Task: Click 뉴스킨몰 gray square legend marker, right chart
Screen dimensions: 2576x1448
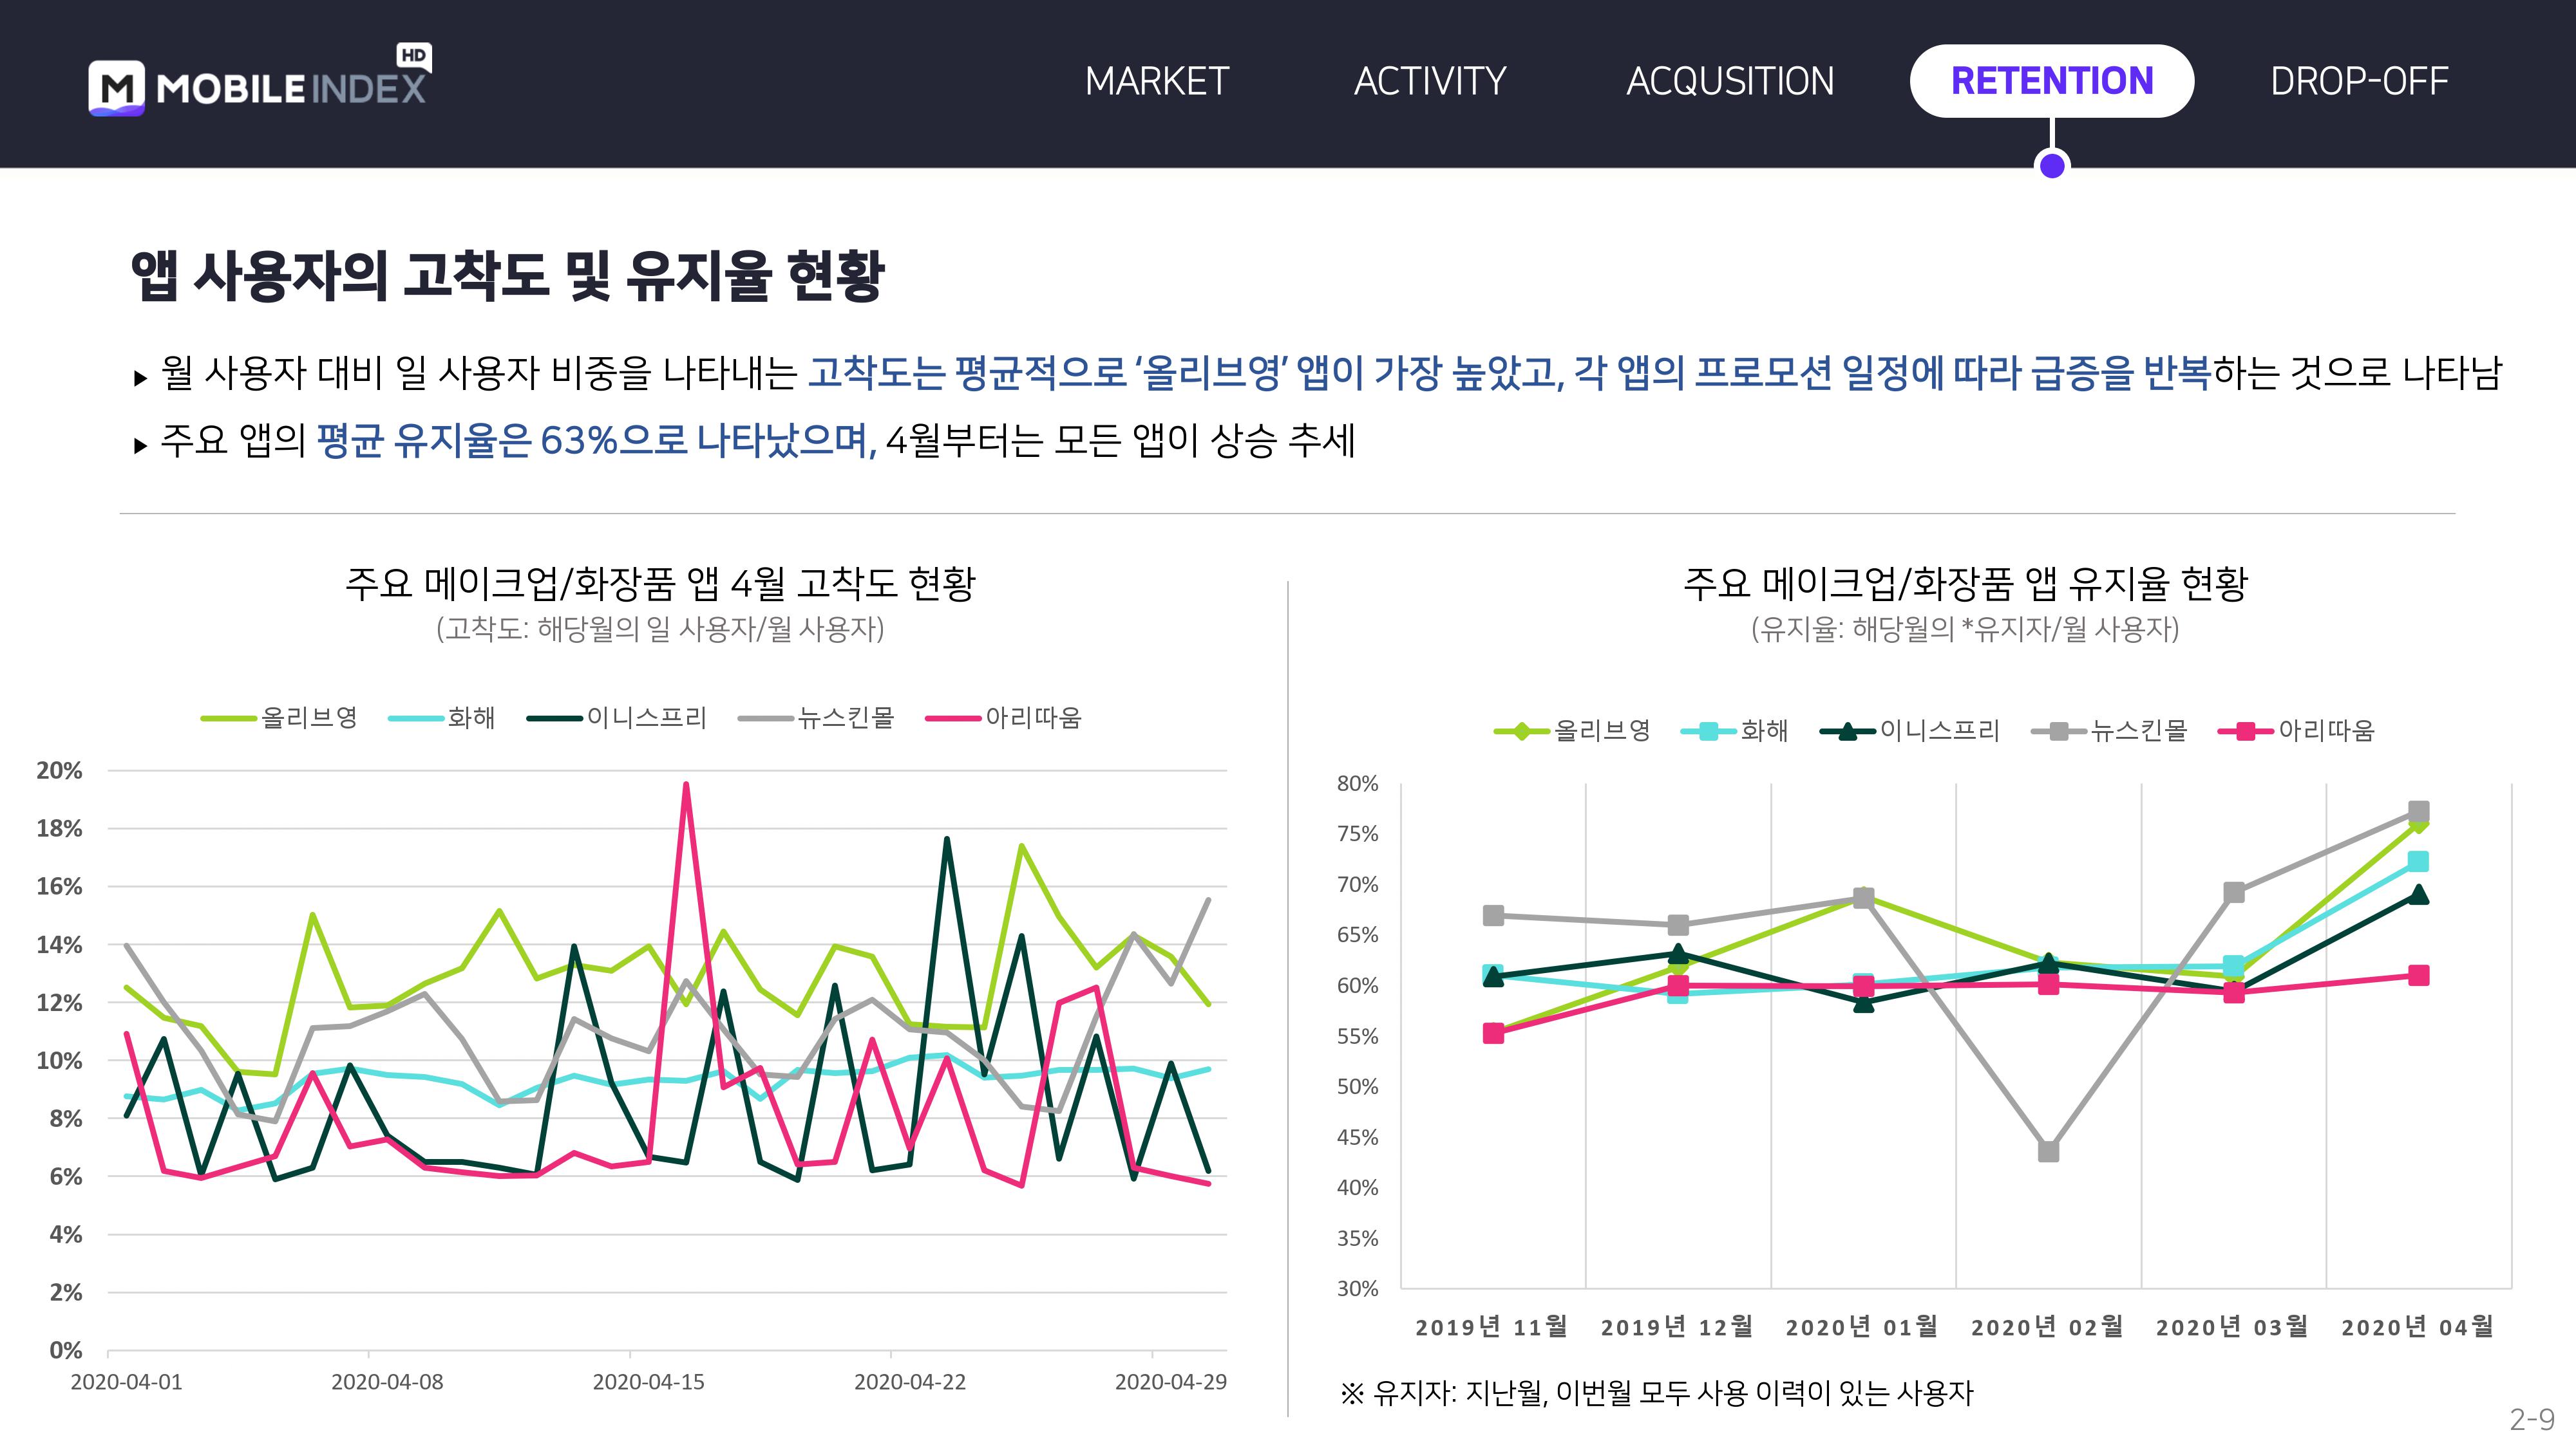Action: coord(2059,732)
